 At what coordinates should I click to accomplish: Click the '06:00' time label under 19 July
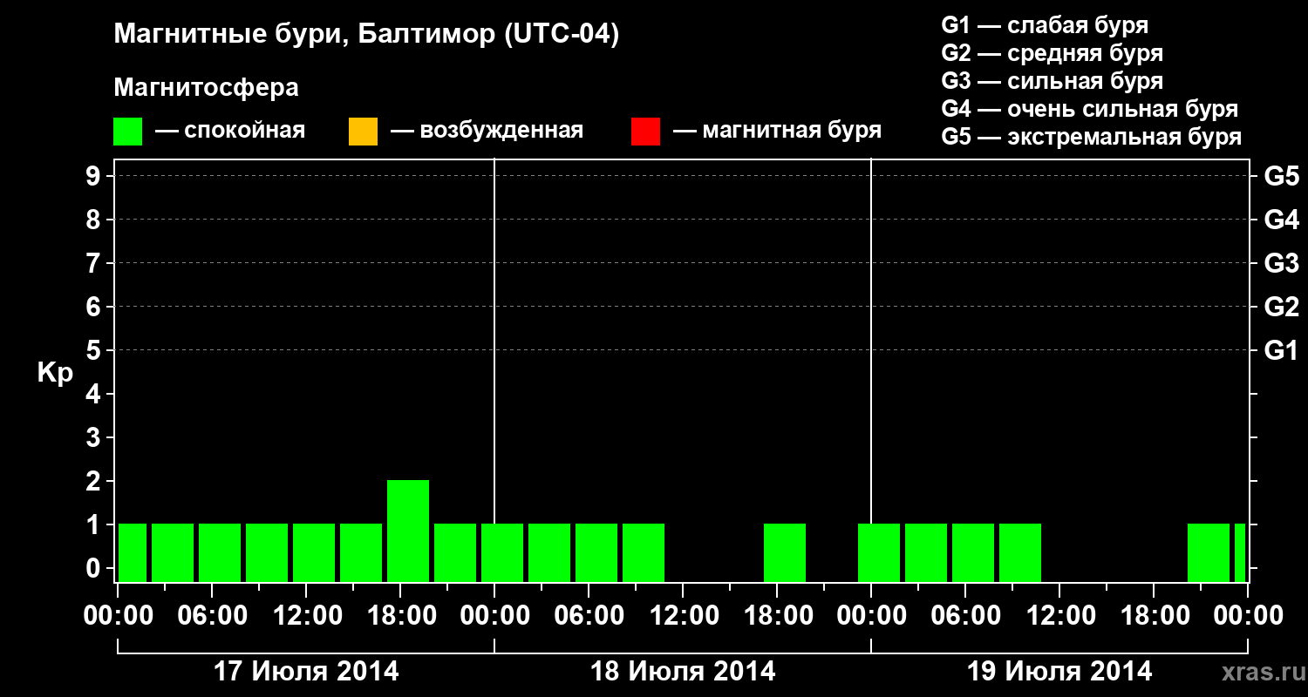[965, 616]
